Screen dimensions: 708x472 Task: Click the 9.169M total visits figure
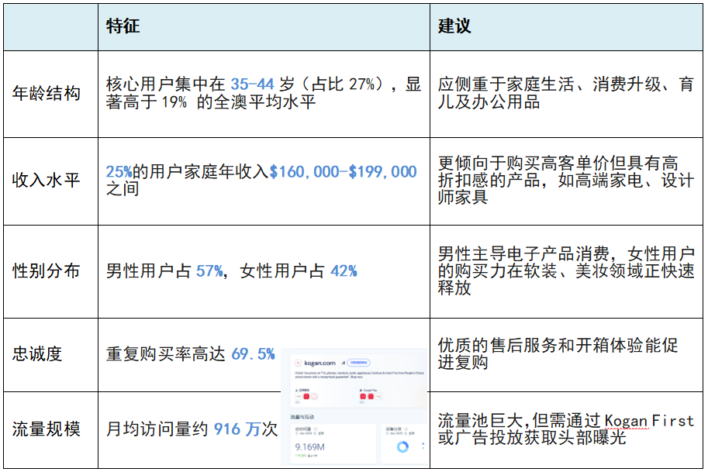click(x=308, y=447)
